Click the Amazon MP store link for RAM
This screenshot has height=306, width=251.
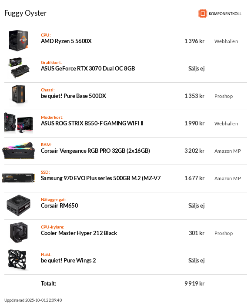coord(228,151)
